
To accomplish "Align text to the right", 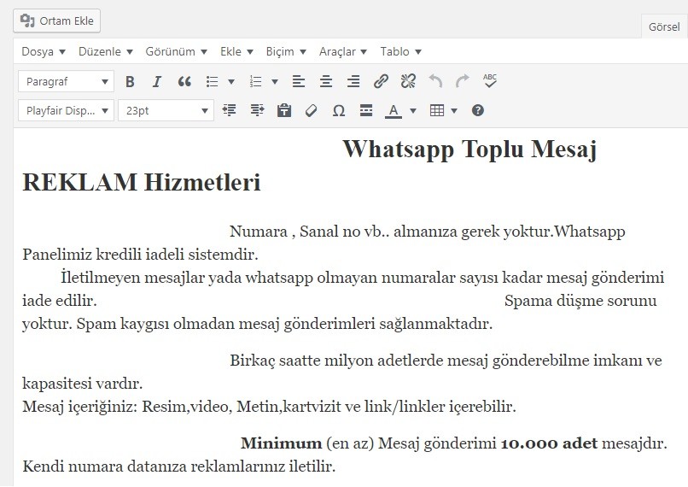I will (x=353, y=81).
